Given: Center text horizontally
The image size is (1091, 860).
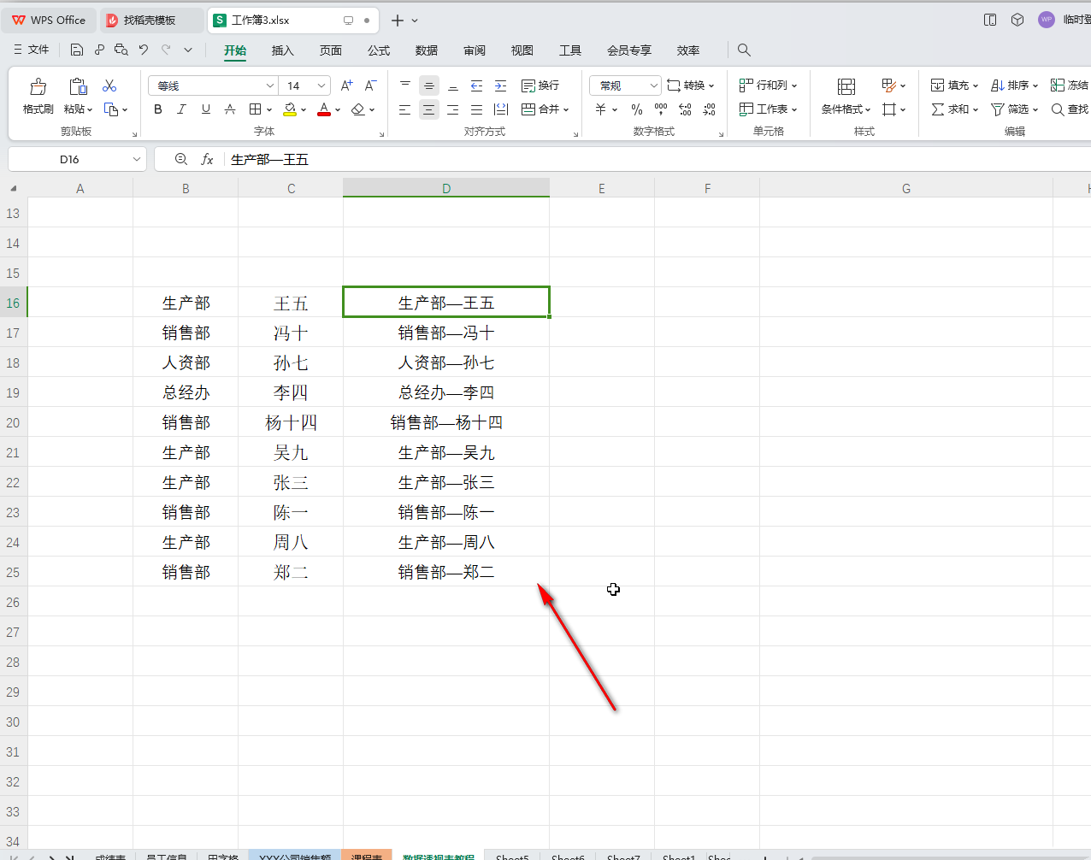Looking at the screenshot, I should (429, 109).
